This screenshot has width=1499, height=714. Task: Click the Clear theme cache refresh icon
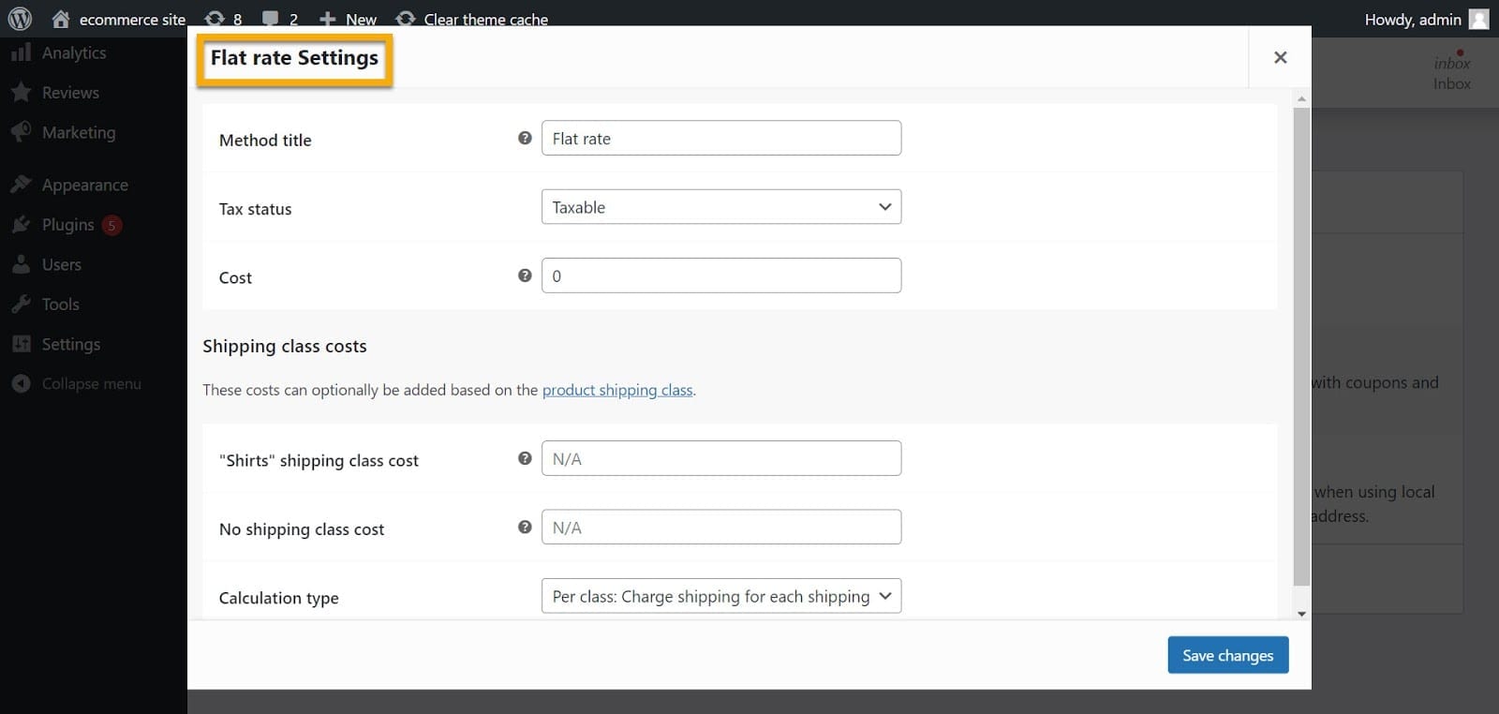click(406, 19)
